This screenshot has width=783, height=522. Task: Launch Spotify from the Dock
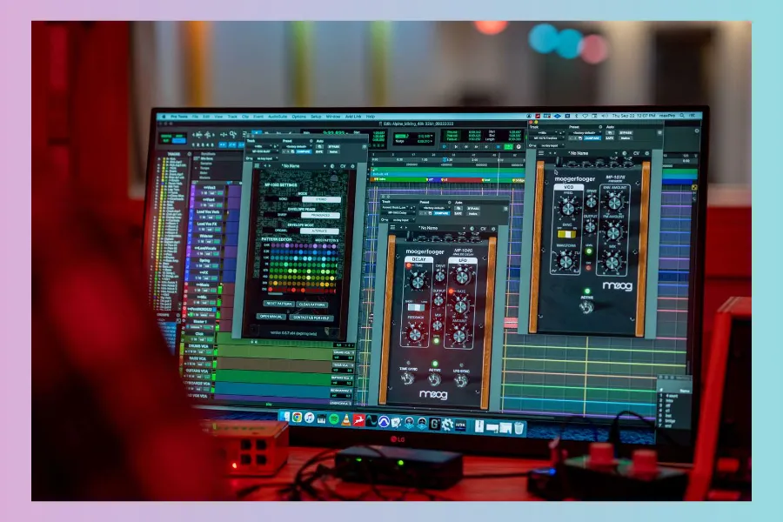pyautogui.click(x=334, y=419)
